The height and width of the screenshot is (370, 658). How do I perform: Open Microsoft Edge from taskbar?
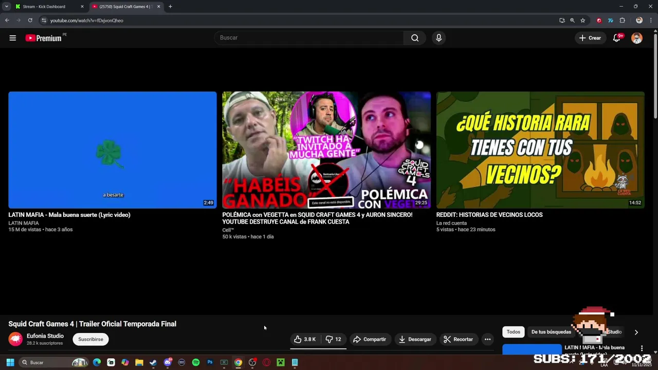tap(97, 362)
